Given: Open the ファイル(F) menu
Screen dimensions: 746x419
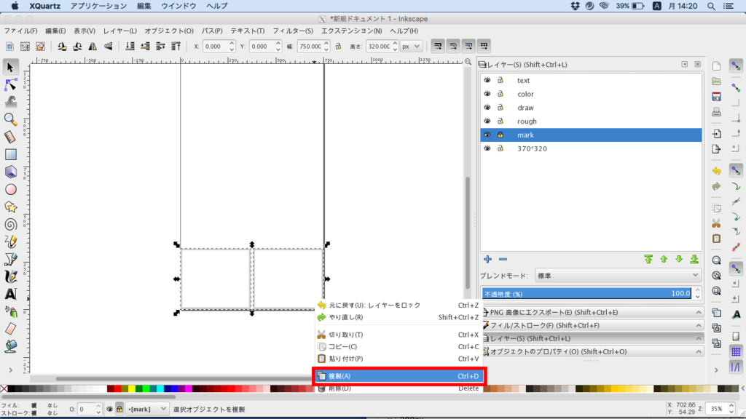Looking at the screenshot, I should click(x=20, y=31).
